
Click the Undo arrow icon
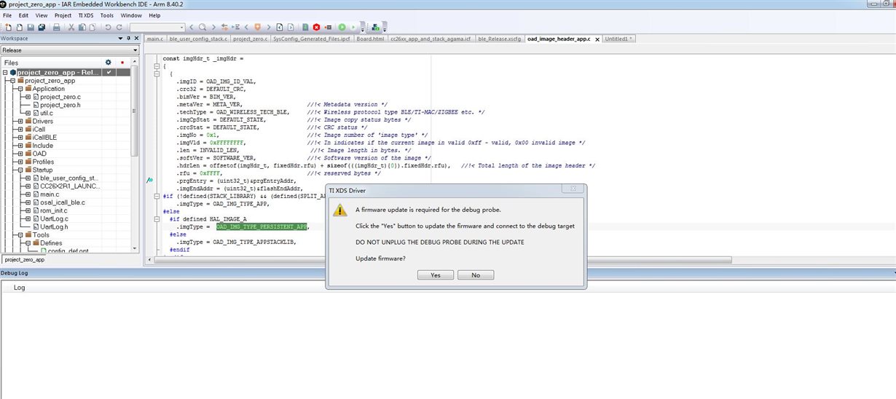[x=108, y=27]
